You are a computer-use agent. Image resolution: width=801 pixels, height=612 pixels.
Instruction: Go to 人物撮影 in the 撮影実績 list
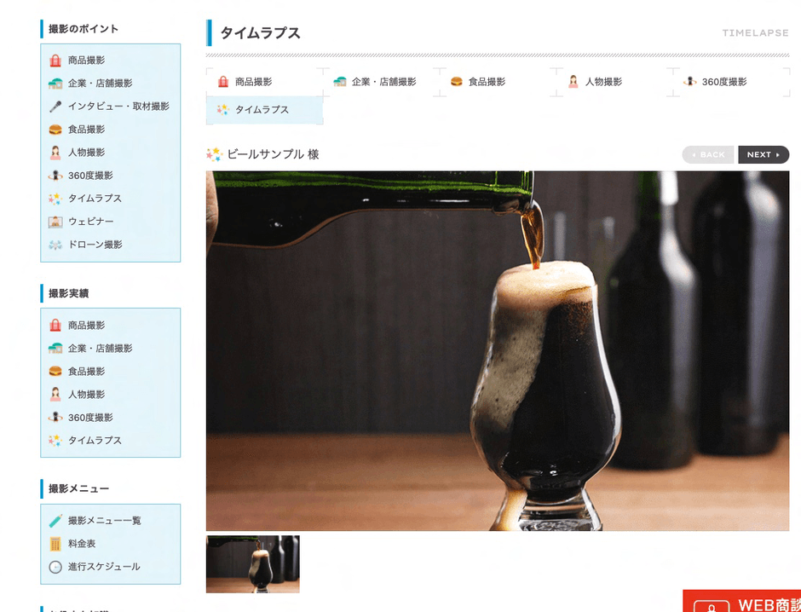86,395
